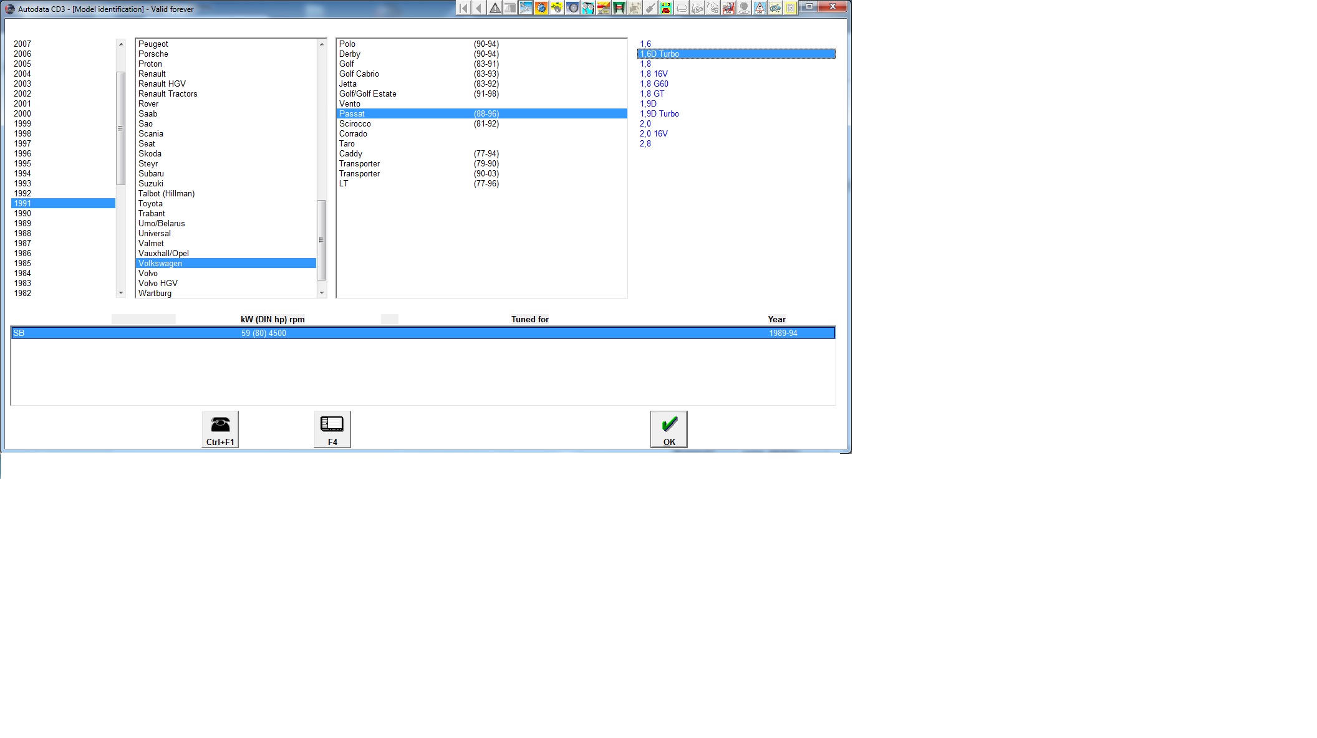Click the go-to-first-page arrow icon
1317x738 pixels.
click(463, 8)
